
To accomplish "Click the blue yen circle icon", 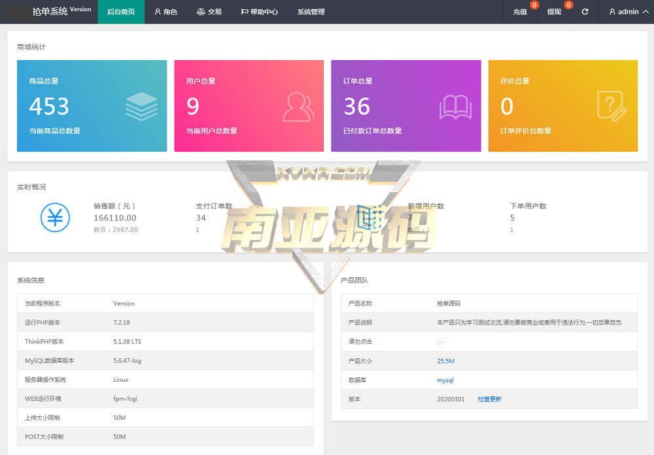I will [x=55, y=217].
